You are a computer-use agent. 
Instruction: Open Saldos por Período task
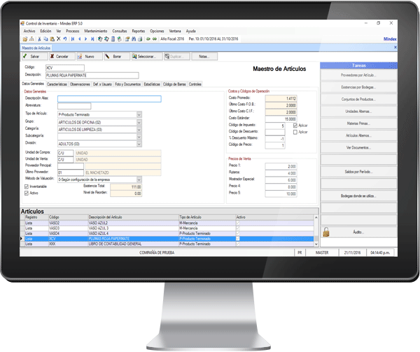coord(358,172)
